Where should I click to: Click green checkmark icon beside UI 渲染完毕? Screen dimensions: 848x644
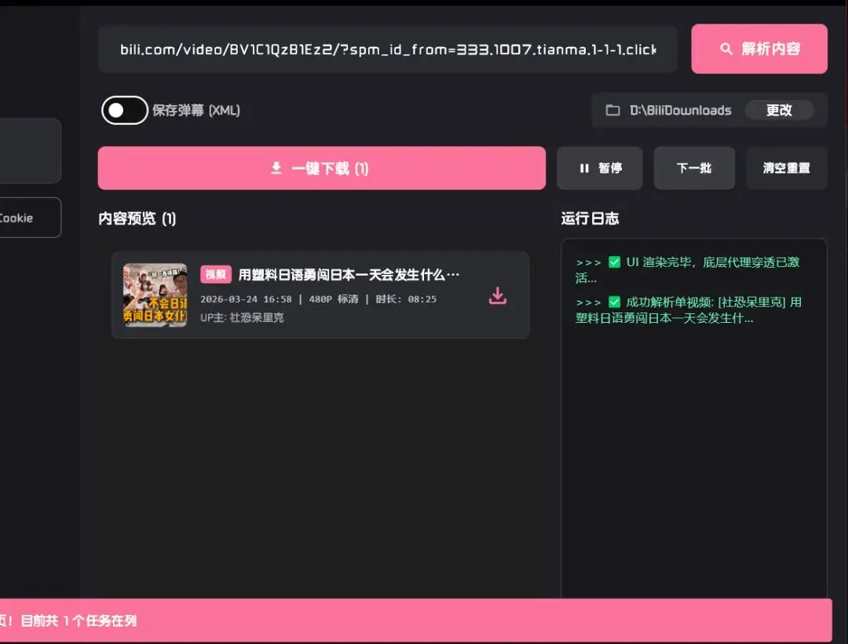click(x=614, y=262)
